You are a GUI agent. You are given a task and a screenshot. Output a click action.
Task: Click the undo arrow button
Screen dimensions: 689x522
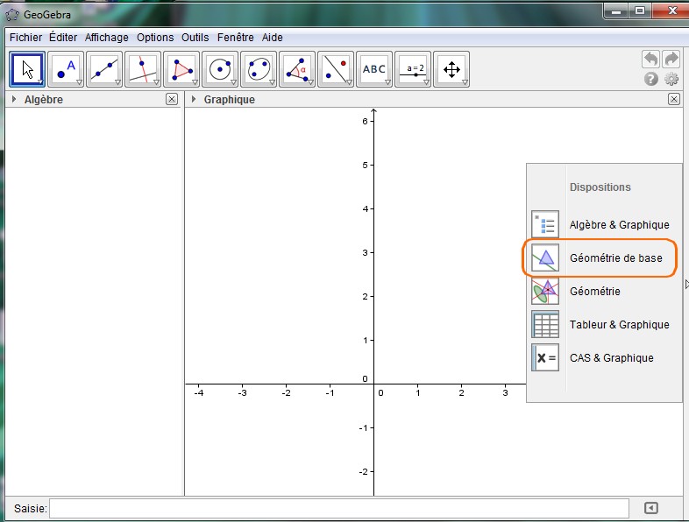point(650,59)
